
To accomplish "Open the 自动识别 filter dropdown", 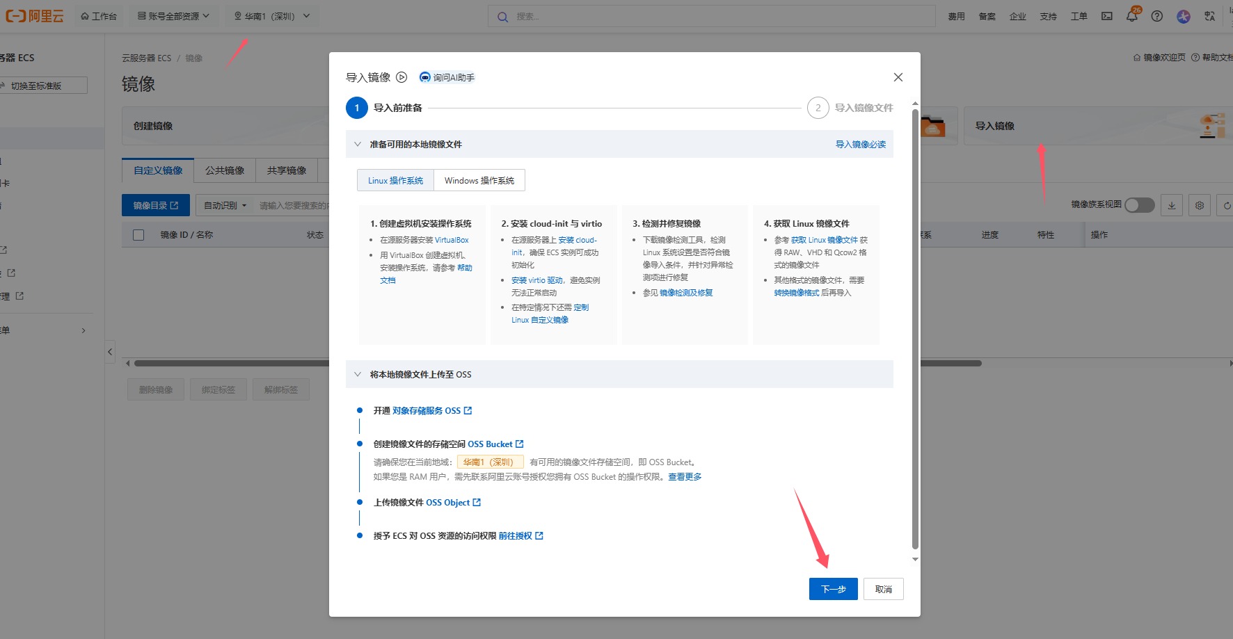I will (225, 206).
